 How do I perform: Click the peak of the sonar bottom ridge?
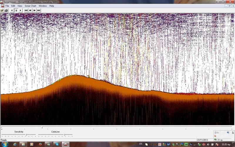tap(75, 75)
